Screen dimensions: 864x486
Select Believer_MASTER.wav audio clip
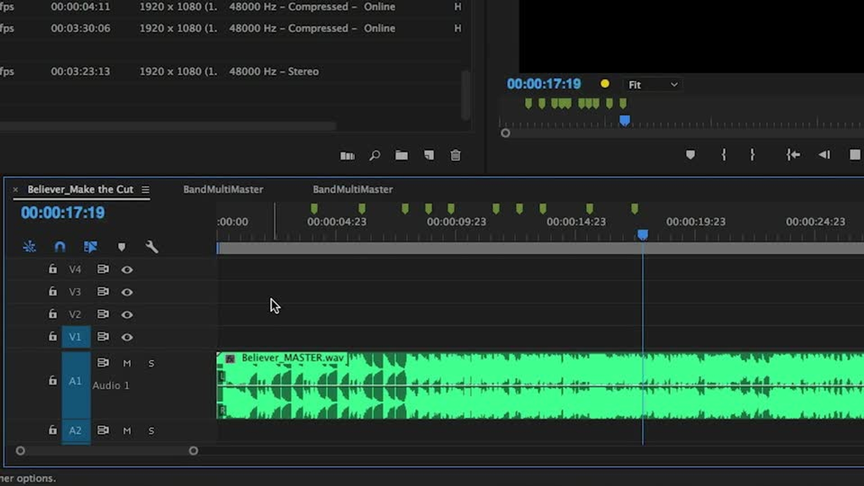(540, 386)
